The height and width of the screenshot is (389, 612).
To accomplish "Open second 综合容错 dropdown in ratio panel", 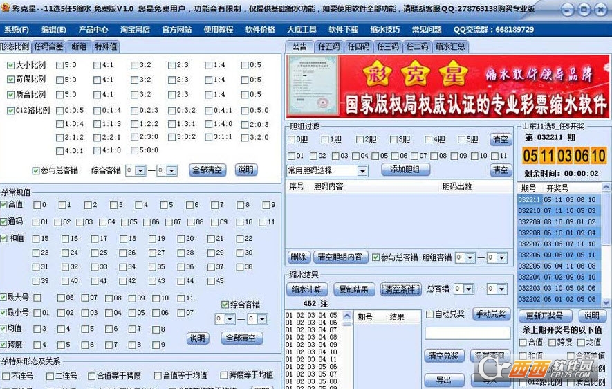I will click(171, 170).
